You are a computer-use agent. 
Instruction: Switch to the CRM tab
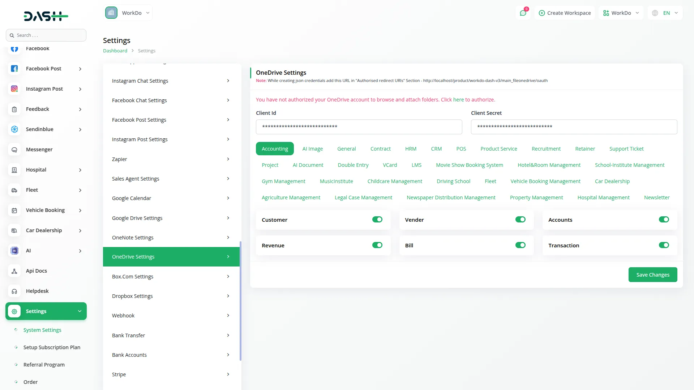point(436,148)
